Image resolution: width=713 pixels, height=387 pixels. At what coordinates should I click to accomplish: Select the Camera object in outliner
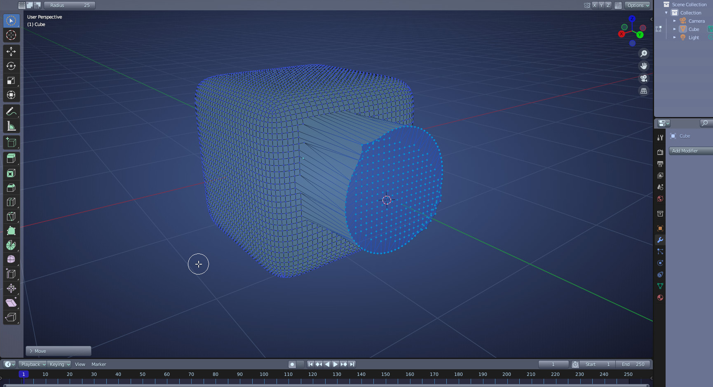pos(697,21)
